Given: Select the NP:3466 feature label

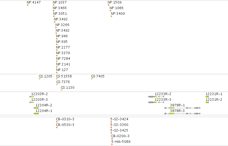Looking at the screenshot, I should click(60, 8).
